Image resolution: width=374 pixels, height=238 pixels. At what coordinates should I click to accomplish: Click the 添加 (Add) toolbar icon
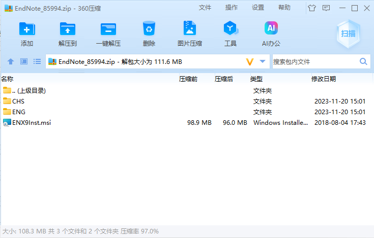pos(27,29)
